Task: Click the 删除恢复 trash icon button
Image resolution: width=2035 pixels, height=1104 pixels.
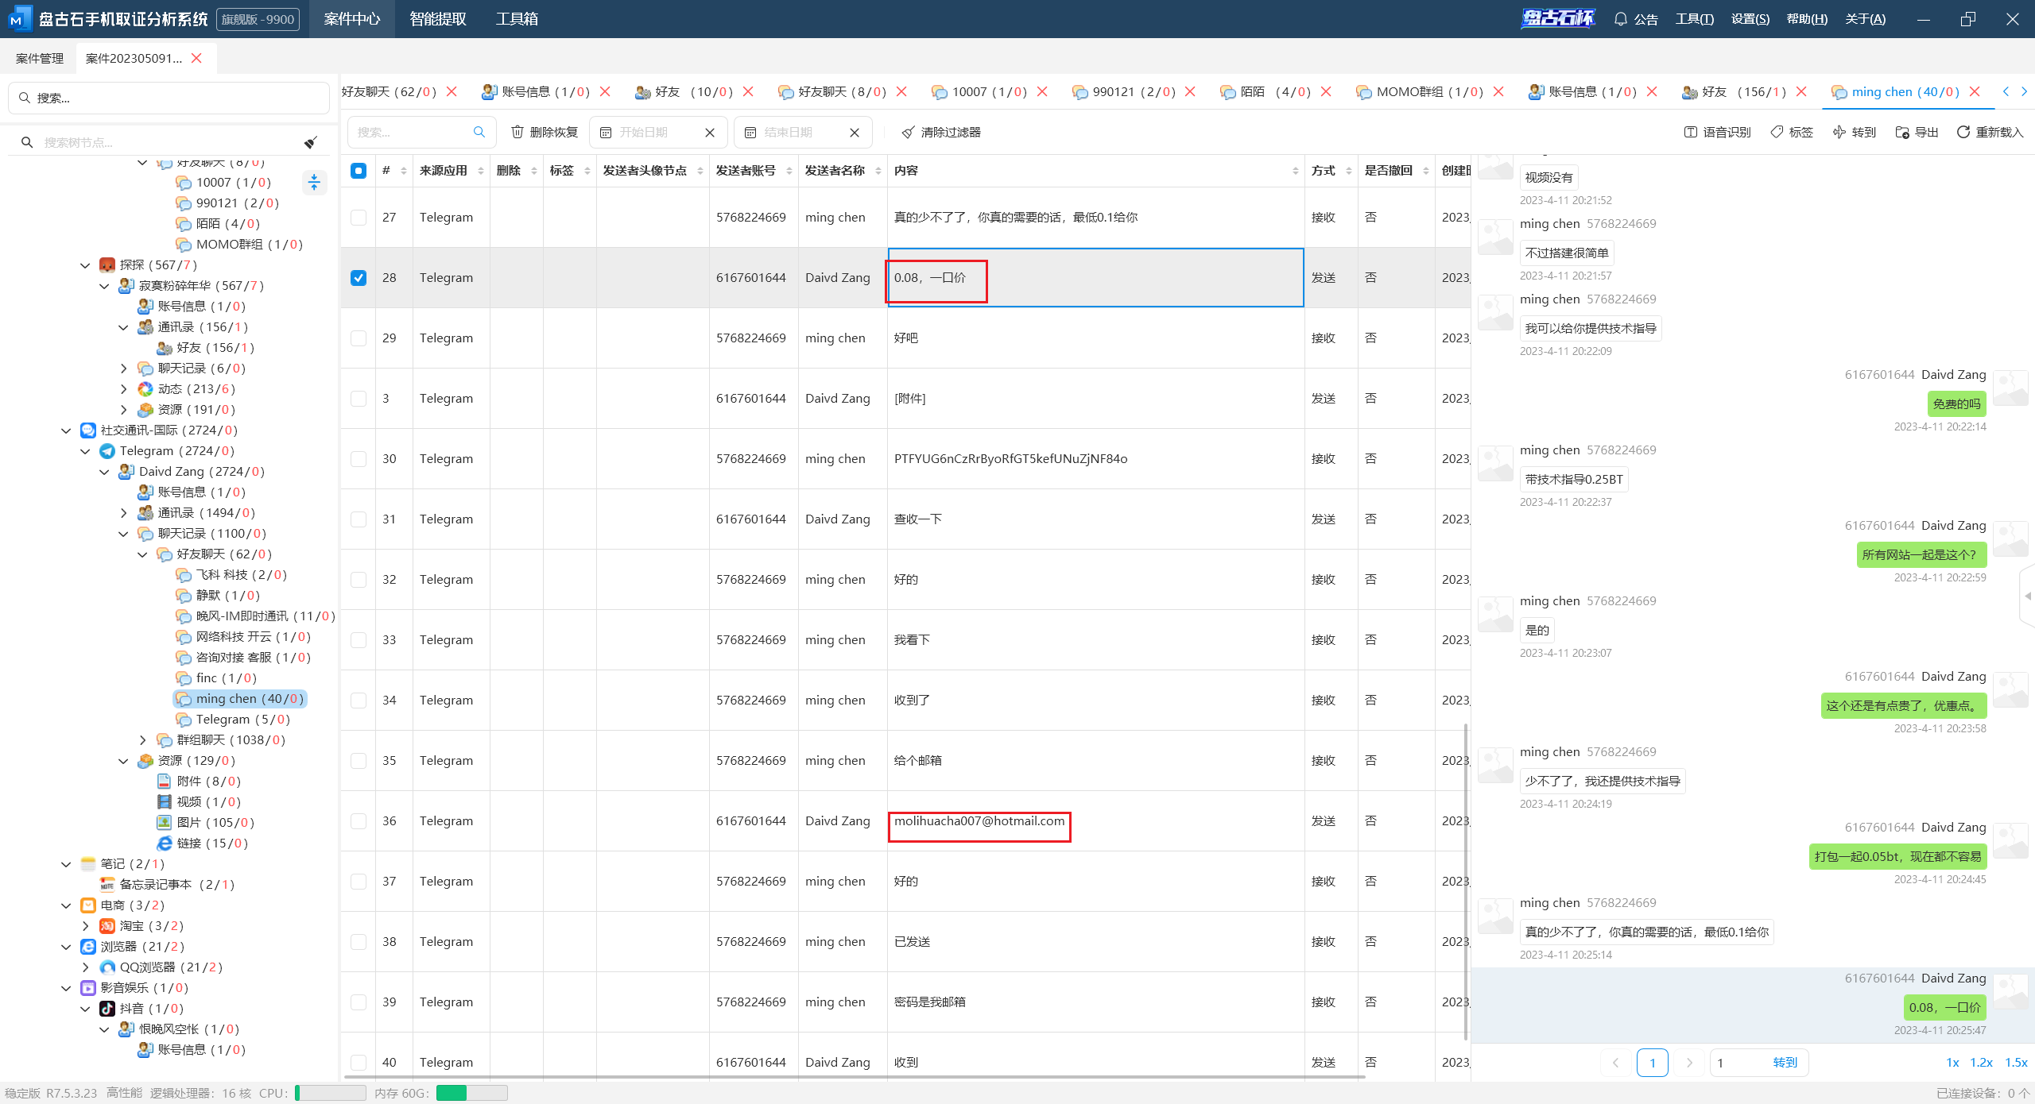Action: click(x=517, y=132)
